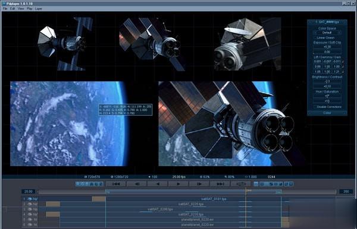Open the Color Space Default dropdown
The width and height of the screenshot is (357, 229).
(327, 33)
